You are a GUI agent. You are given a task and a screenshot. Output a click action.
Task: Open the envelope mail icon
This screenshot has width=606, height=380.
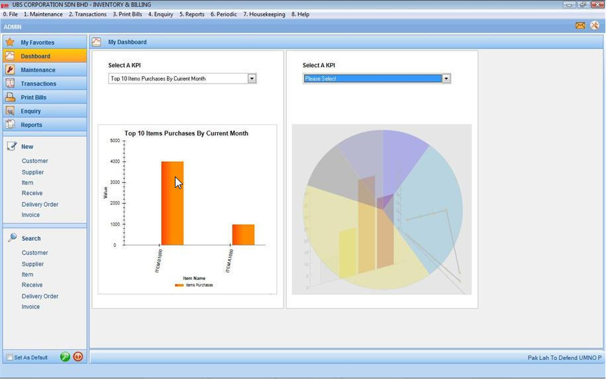coord(580,26)
